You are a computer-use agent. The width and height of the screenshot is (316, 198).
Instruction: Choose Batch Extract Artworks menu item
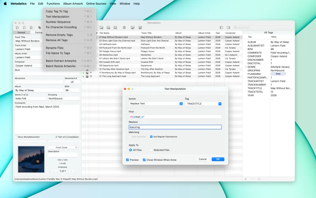69,61
